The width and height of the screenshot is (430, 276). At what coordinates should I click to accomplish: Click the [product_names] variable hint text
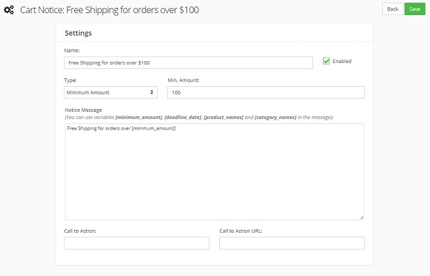pos(223,117)
